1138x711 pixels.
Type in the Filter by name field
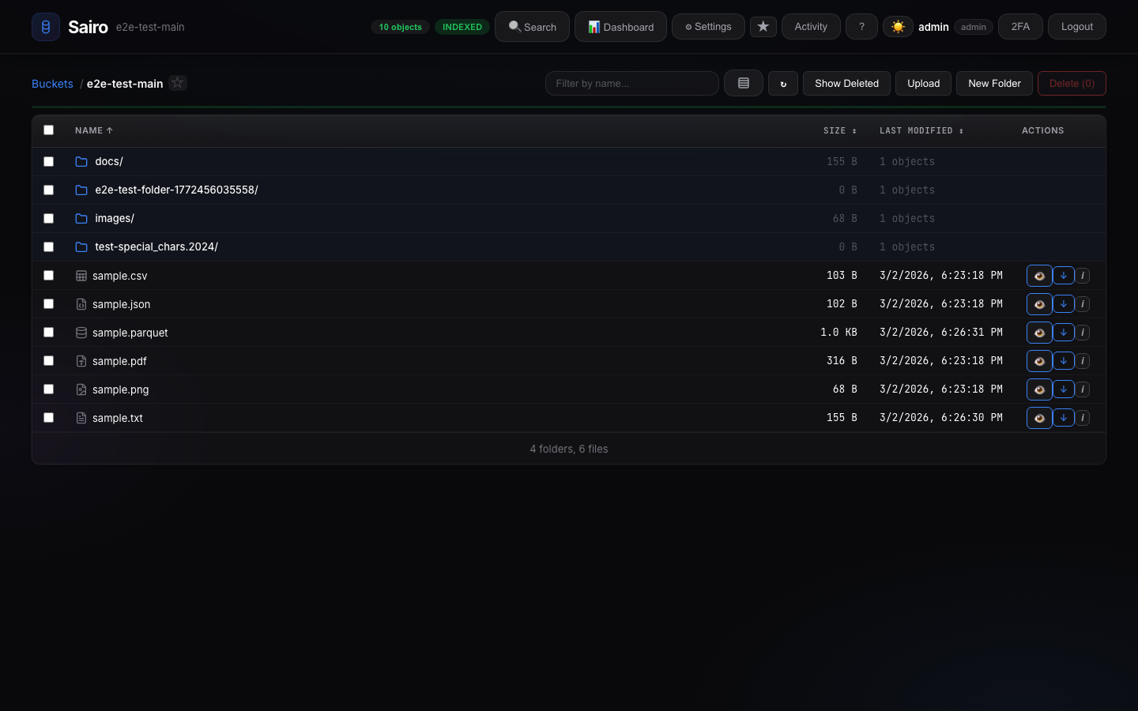coord(631,83)
